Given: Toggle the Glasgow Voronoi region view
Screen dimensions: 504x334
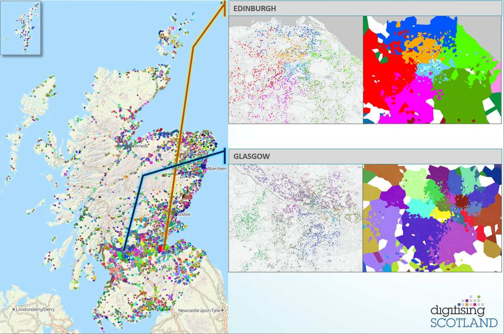Looking at the screenshot, I should pyautogui.click(x=432, y=218).
